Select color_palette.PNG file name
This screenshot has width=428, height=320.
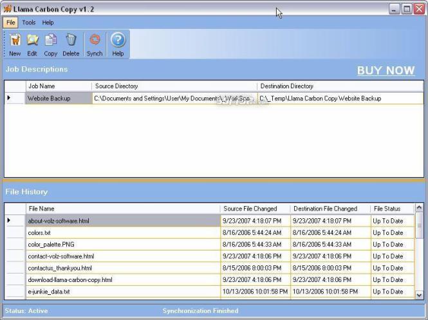pyautogui.click(x=123, y=245)
